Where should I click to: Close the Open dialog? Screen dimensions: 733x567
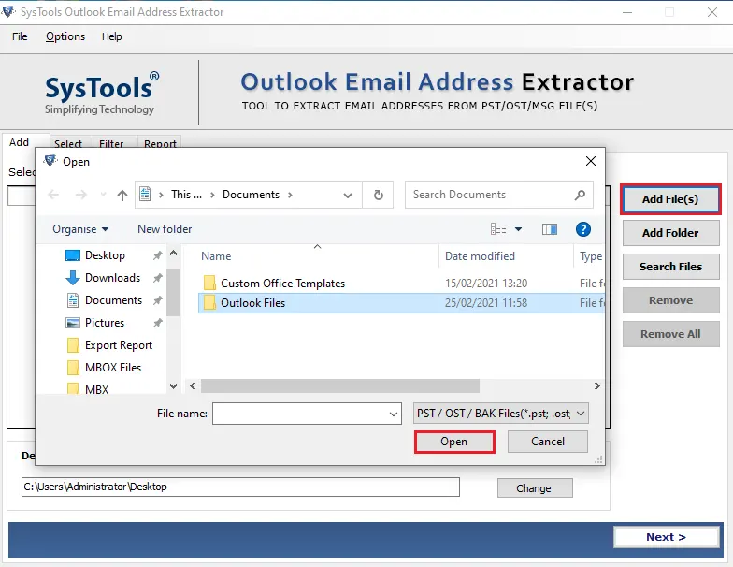point(591,161)
